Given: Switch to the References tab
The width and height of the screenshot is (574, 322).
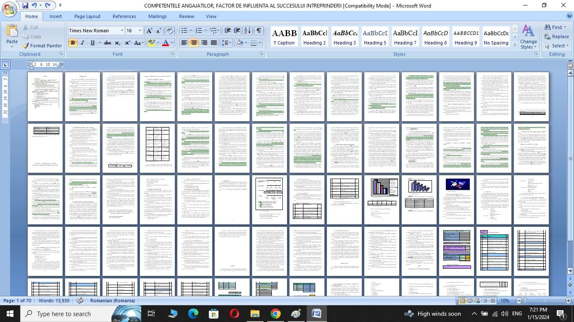Looking at the screenshot, I should coord(124,16).
